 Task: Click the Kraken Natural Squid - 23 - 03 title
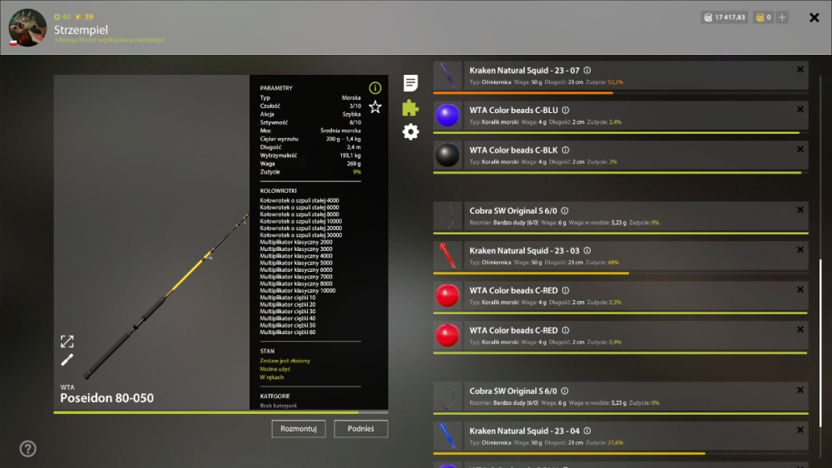524,251
